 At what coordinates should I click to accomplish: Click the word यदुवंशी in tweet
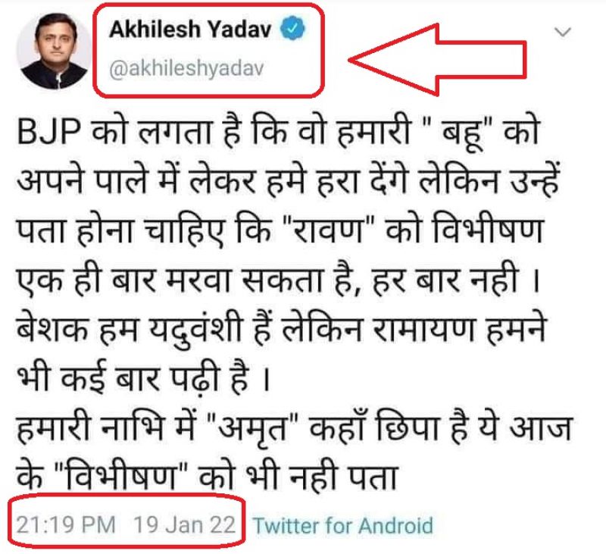tap(196, 329)
